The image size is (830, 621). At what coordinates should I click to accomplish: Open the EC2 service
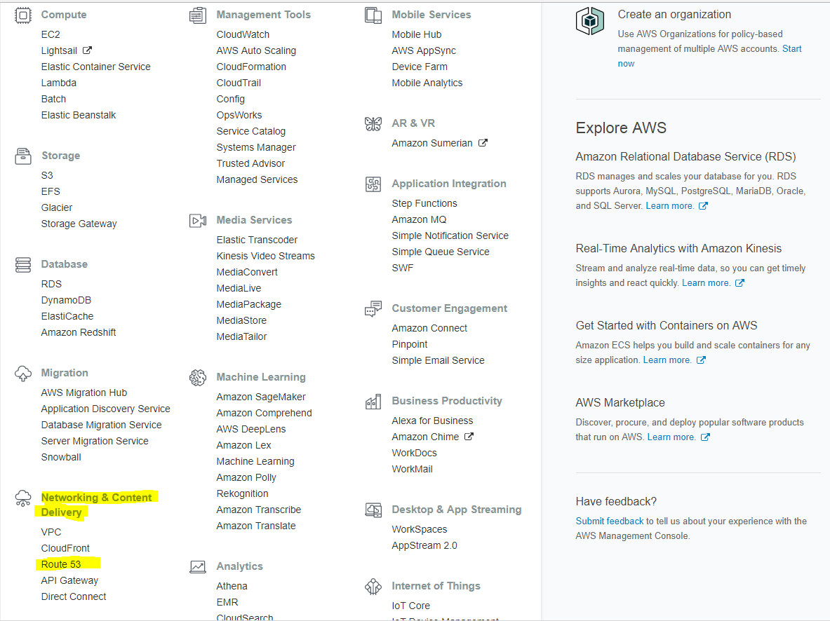coord(51,34)
